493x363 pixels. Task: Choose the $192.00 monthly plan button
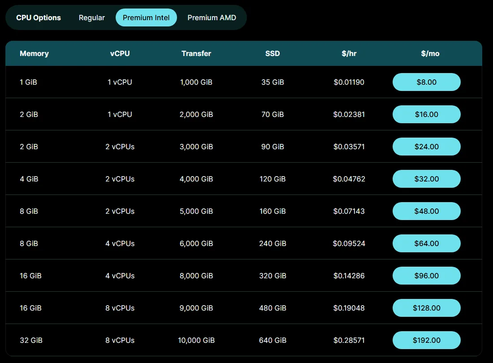(x=426, y=341)
